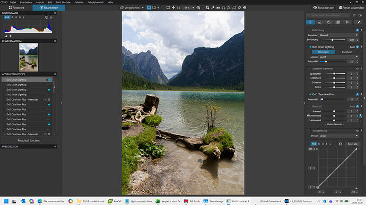Screen dimensions: 366x205
Task: Toggle shadow clipping moon icon under histogram
Action: coord(6,36)
